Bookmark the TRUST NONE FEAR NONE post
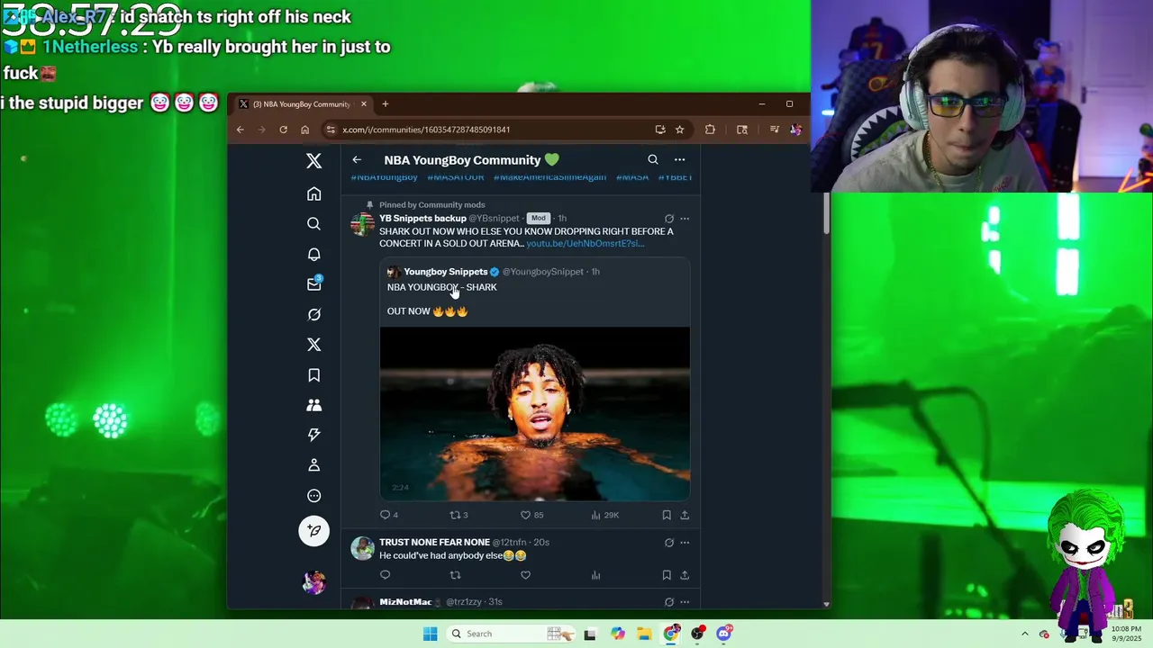This screenshot has height=648, width=1153. [667, 575]
